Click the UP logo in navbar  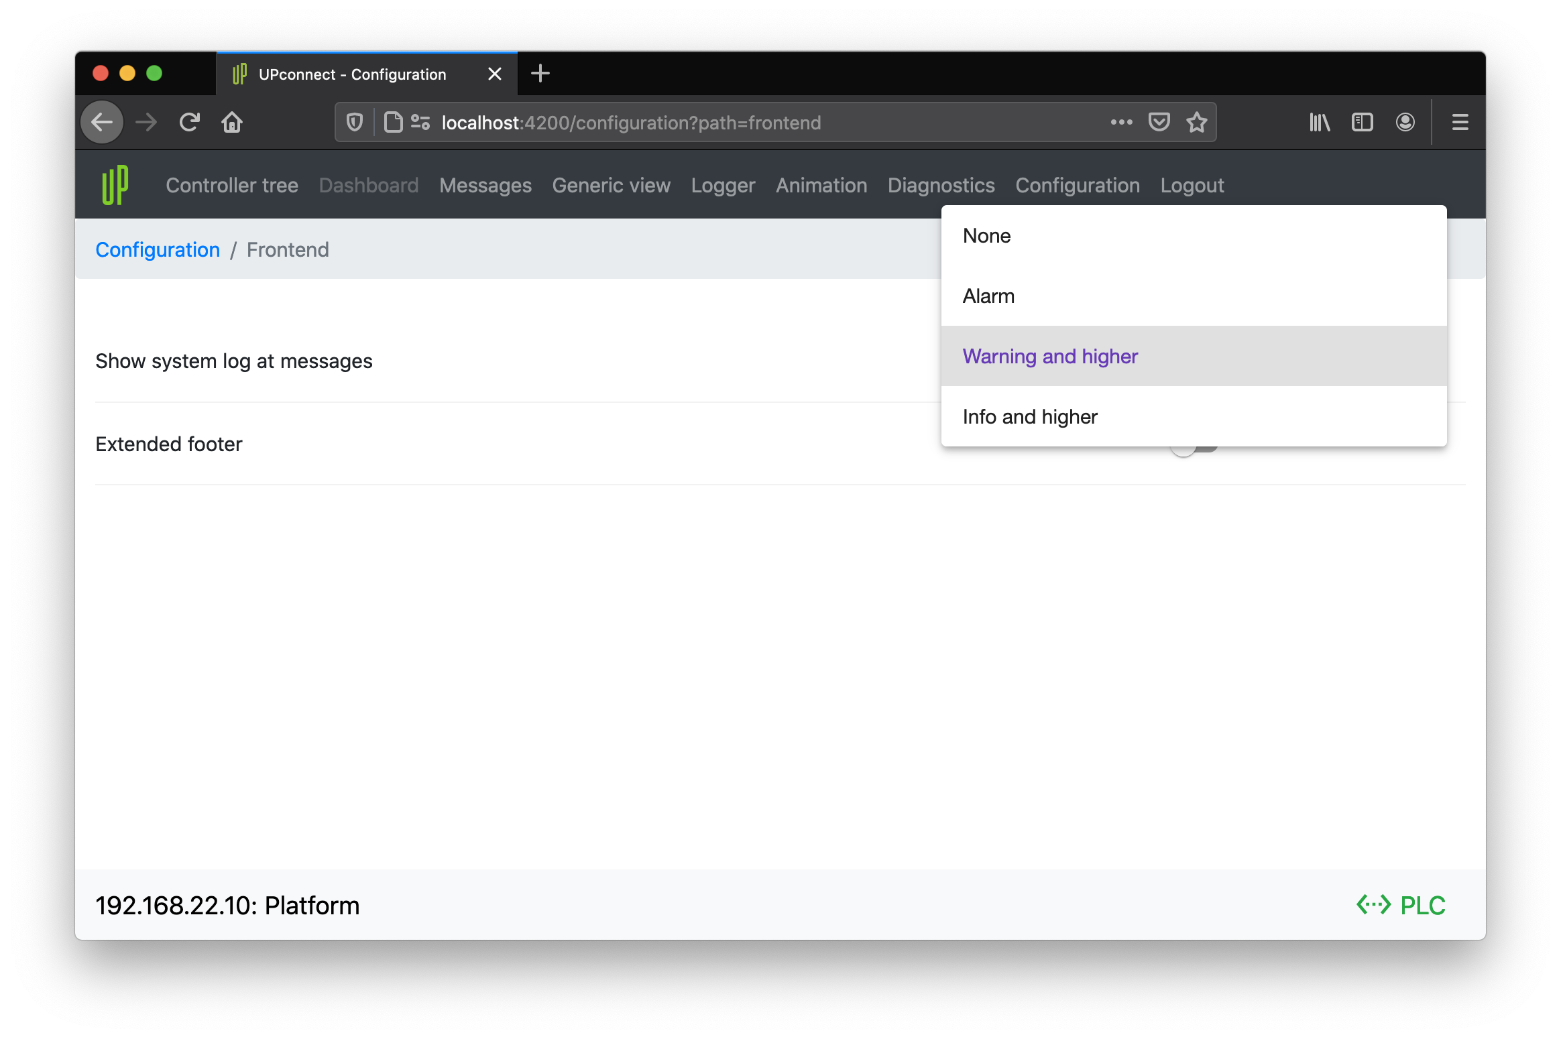tap(115, 185)
